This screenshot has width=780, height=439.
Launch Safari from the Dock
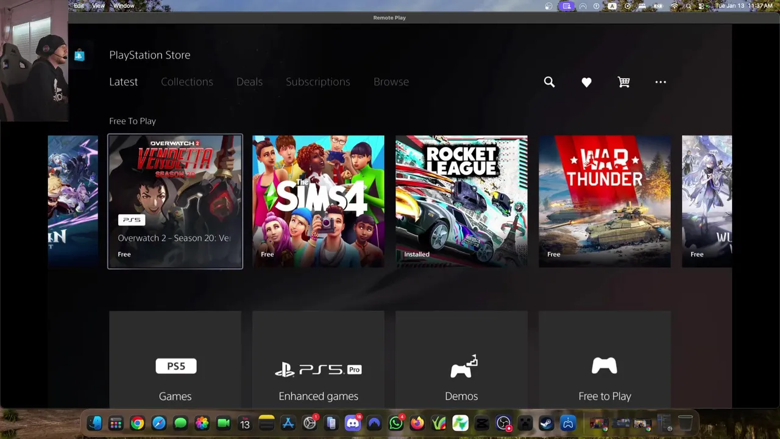(x=159, y=423)
